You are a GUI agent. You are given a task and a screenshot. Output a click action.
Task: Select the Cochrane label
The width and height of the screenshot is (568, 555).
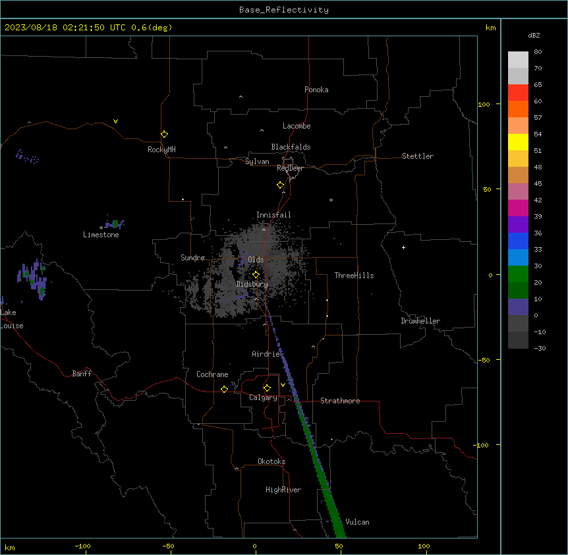[212, 374]
